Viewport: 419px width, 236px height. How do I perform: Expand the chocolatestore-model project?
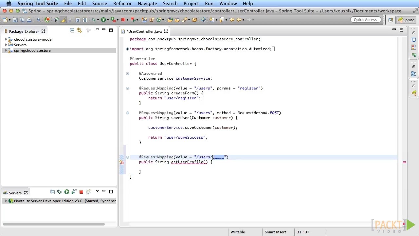coord(6,39)
